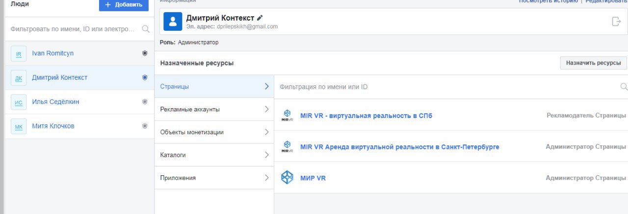Click the blue user profile avatar
This screenshot has width=628, height=214.
[173, 22]
